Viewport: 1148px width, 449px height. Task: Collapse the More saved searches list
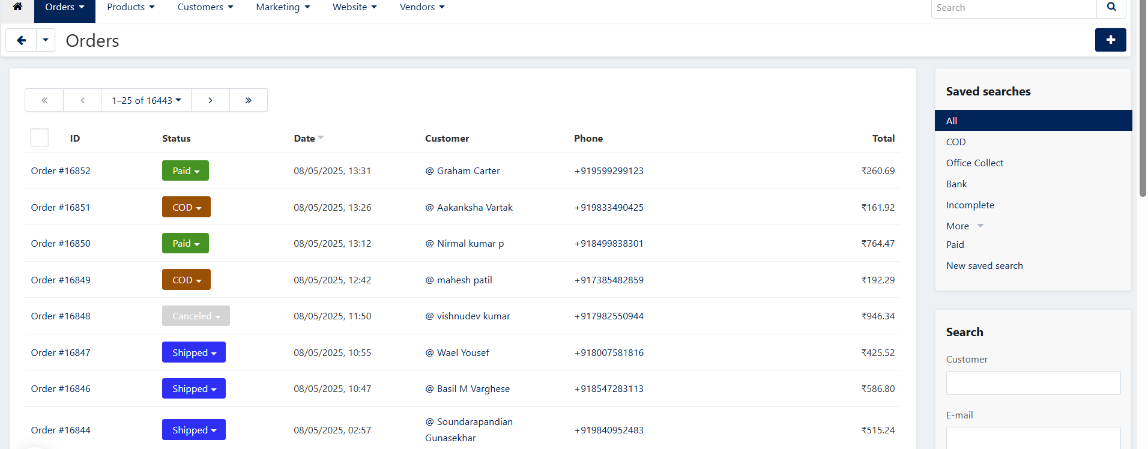965,226
